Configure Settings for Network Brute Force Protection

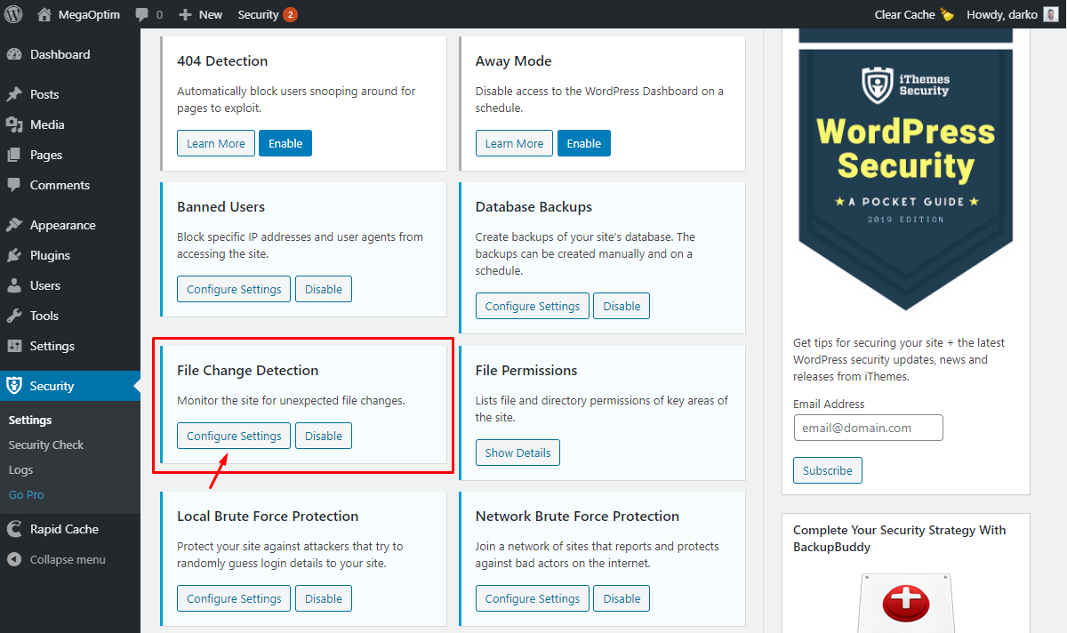pyautogui.click(x=533, y=598)
